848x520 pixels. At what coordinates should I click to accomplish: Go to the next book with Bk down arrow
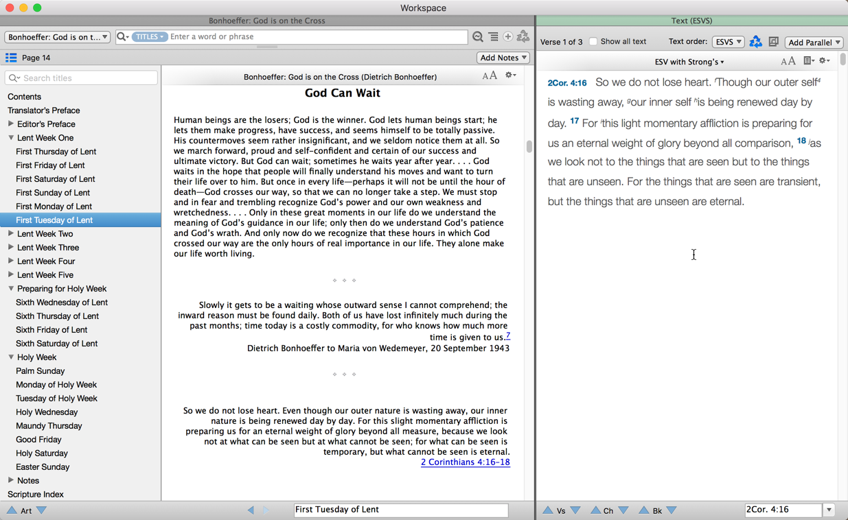pyautogui.click(x=672, y=510)
